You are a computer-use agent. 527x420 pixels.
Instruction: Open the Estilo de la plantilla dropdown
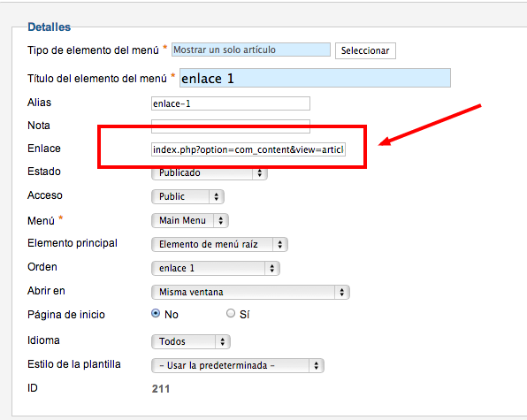238,365
